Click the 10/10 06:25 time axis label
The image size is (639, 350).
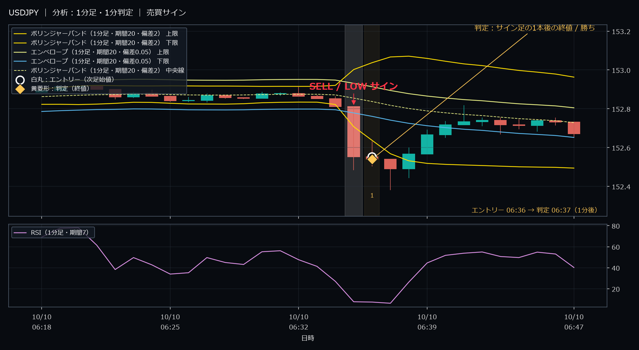[x=170, y=322]
